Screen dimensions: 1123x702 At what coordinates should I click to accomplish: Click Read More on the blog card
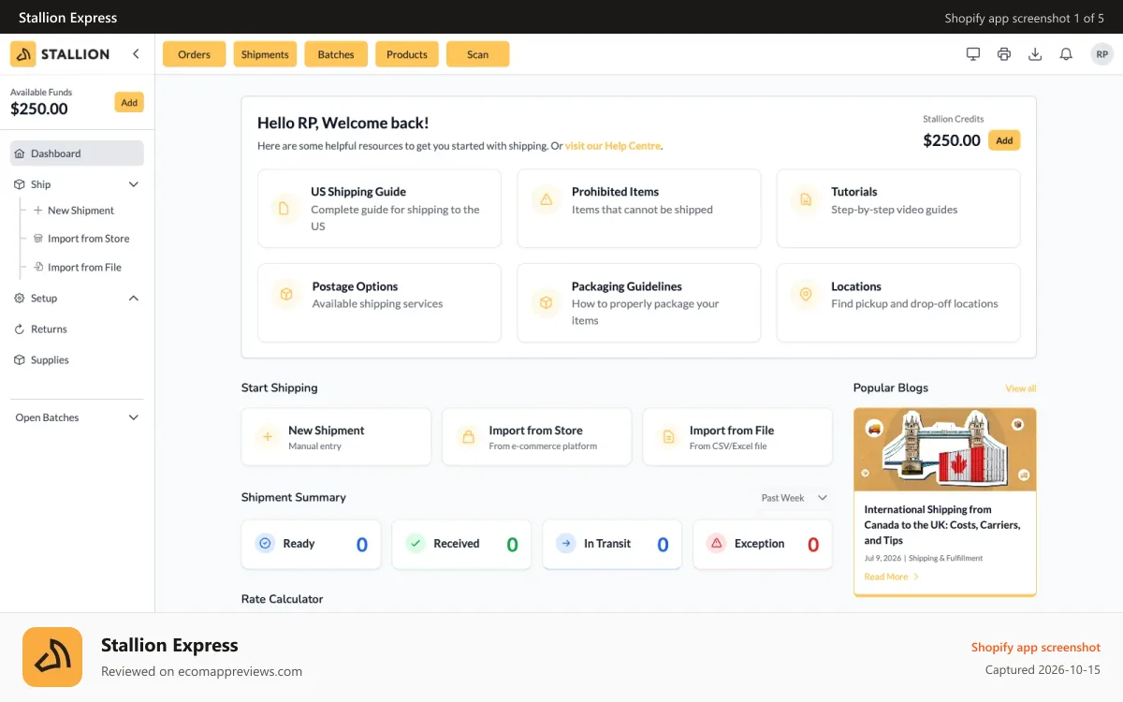(891, 577)
